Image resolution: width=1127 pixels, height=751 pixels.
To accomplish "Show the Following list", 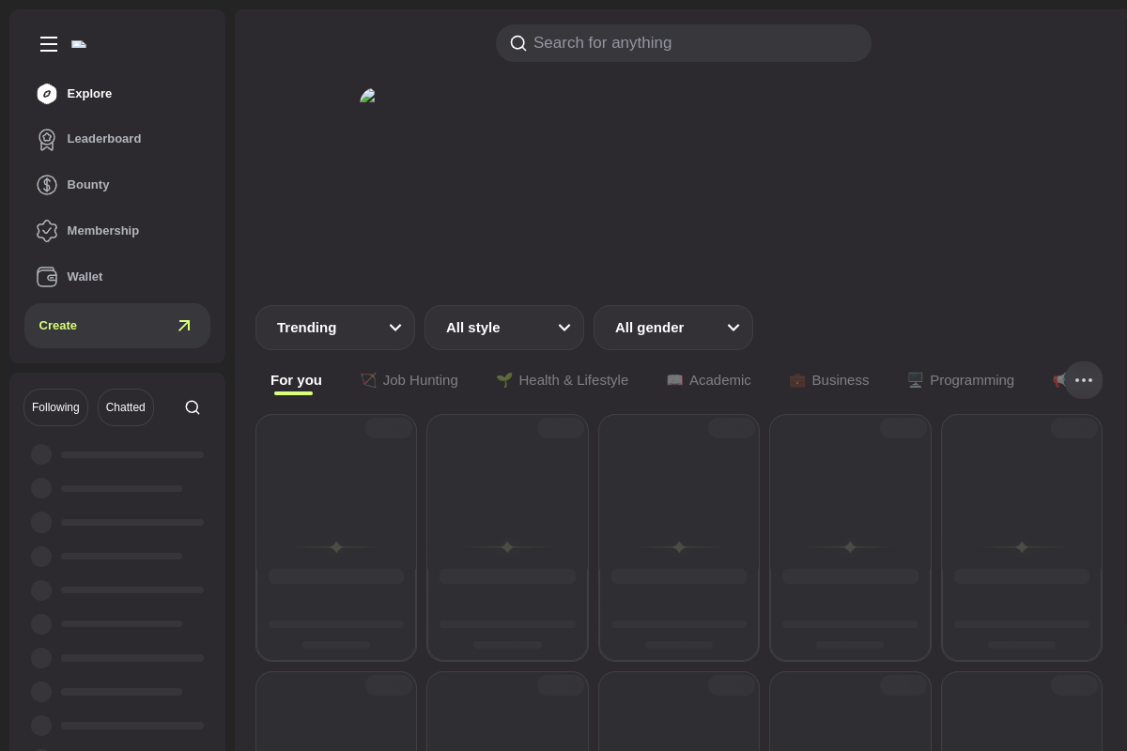I will point(55,407).
